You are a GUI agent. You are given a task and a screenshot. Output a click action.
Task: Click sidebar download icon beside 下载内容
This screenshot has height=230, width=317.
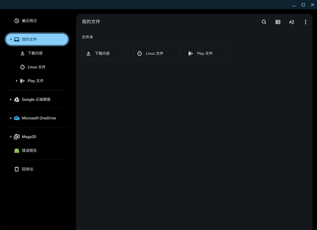(22, 53)
